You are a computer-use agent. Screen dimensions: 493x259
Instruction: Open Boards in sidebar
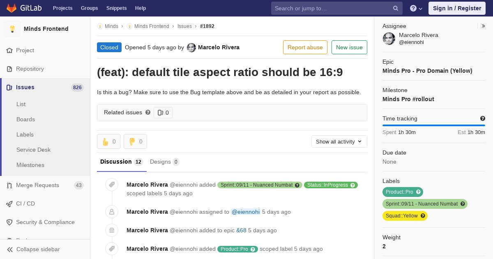(x=25, y=119)
